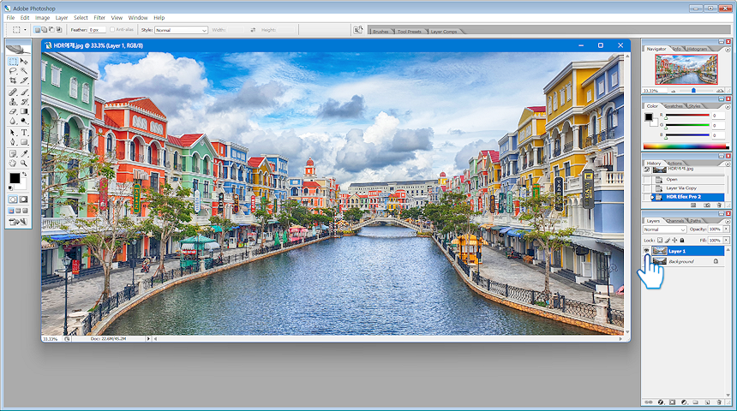The width and height of the screenshot is (737, 411).
Task: Toggle lock image pixels
Action: [668, 240]
